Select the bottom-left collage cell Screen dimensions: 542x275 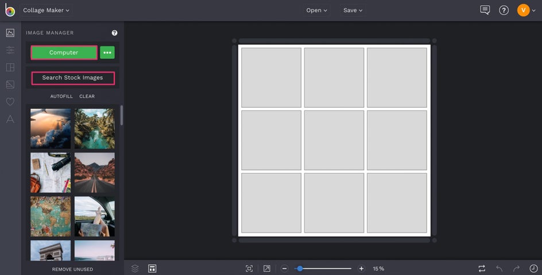click(272, 203)
